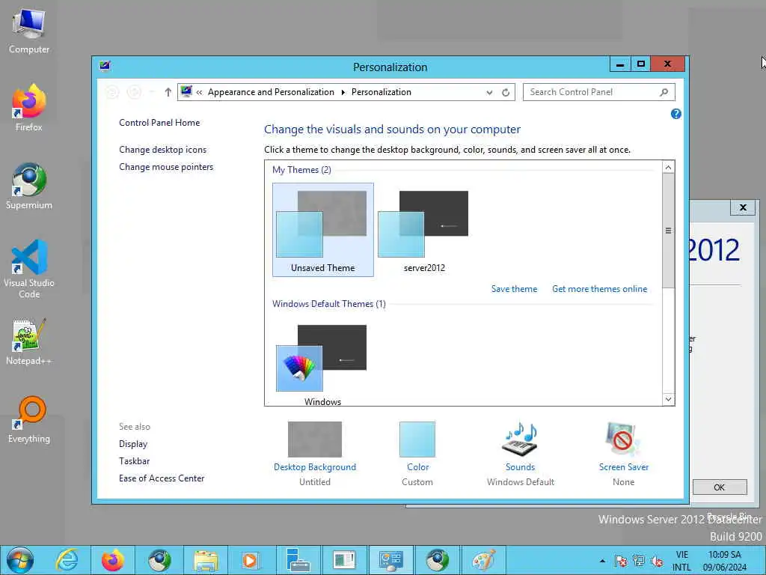Go up one level in Control Panel
The image size is (766, 575).
pyautogui.click(x=168, y=92)
